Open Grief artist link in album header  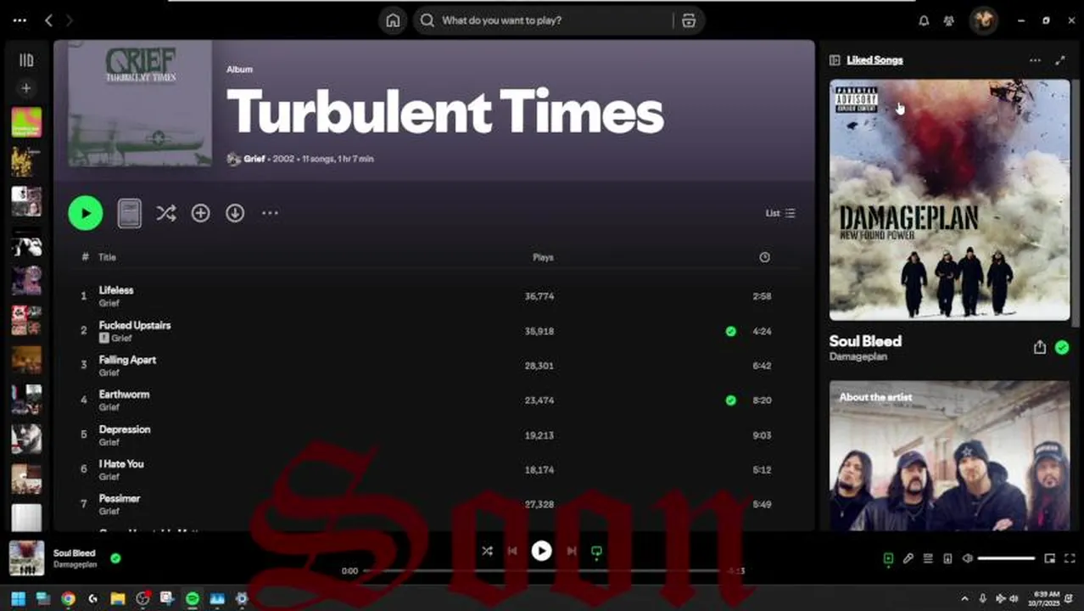[254, 159]
